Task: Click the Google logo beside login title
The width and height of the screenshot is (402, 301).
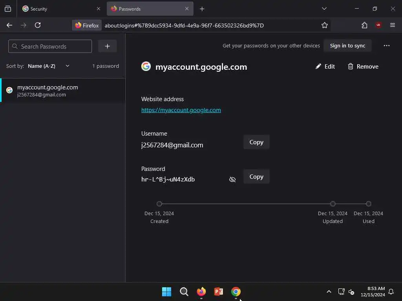Action: tap(146, 66)
